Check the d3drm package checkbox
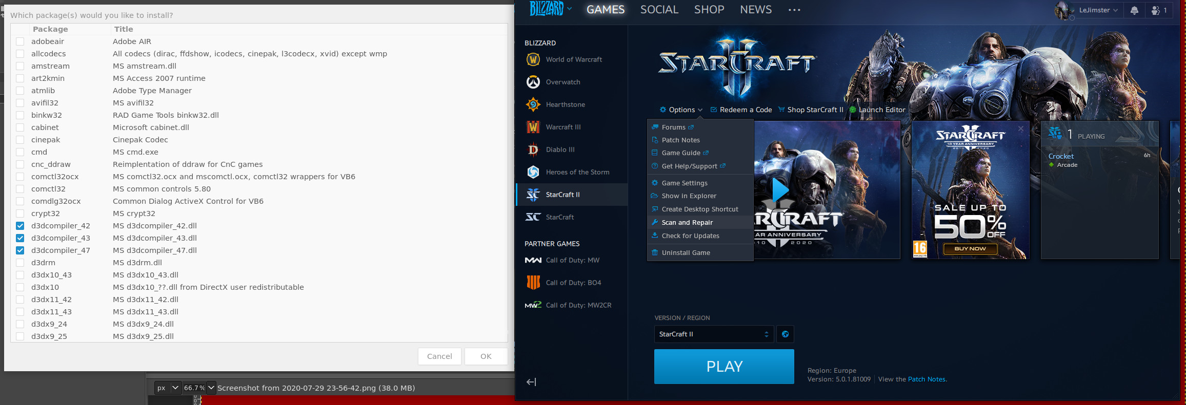This screenshot has height=405, width=1186. click(20, 263)
